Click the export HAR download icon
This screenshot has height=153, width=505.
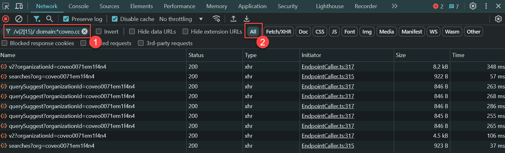pyautogui.click(x=247, y=19)
